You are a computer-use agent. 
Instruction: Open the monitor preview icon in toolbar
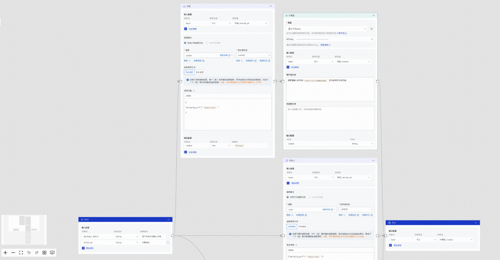coord(52,253)
